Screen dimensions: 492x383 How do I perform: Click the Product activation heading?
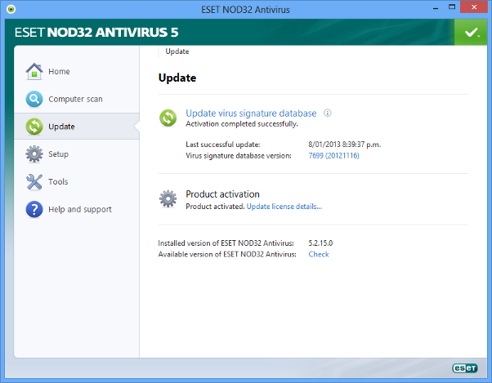222,194
